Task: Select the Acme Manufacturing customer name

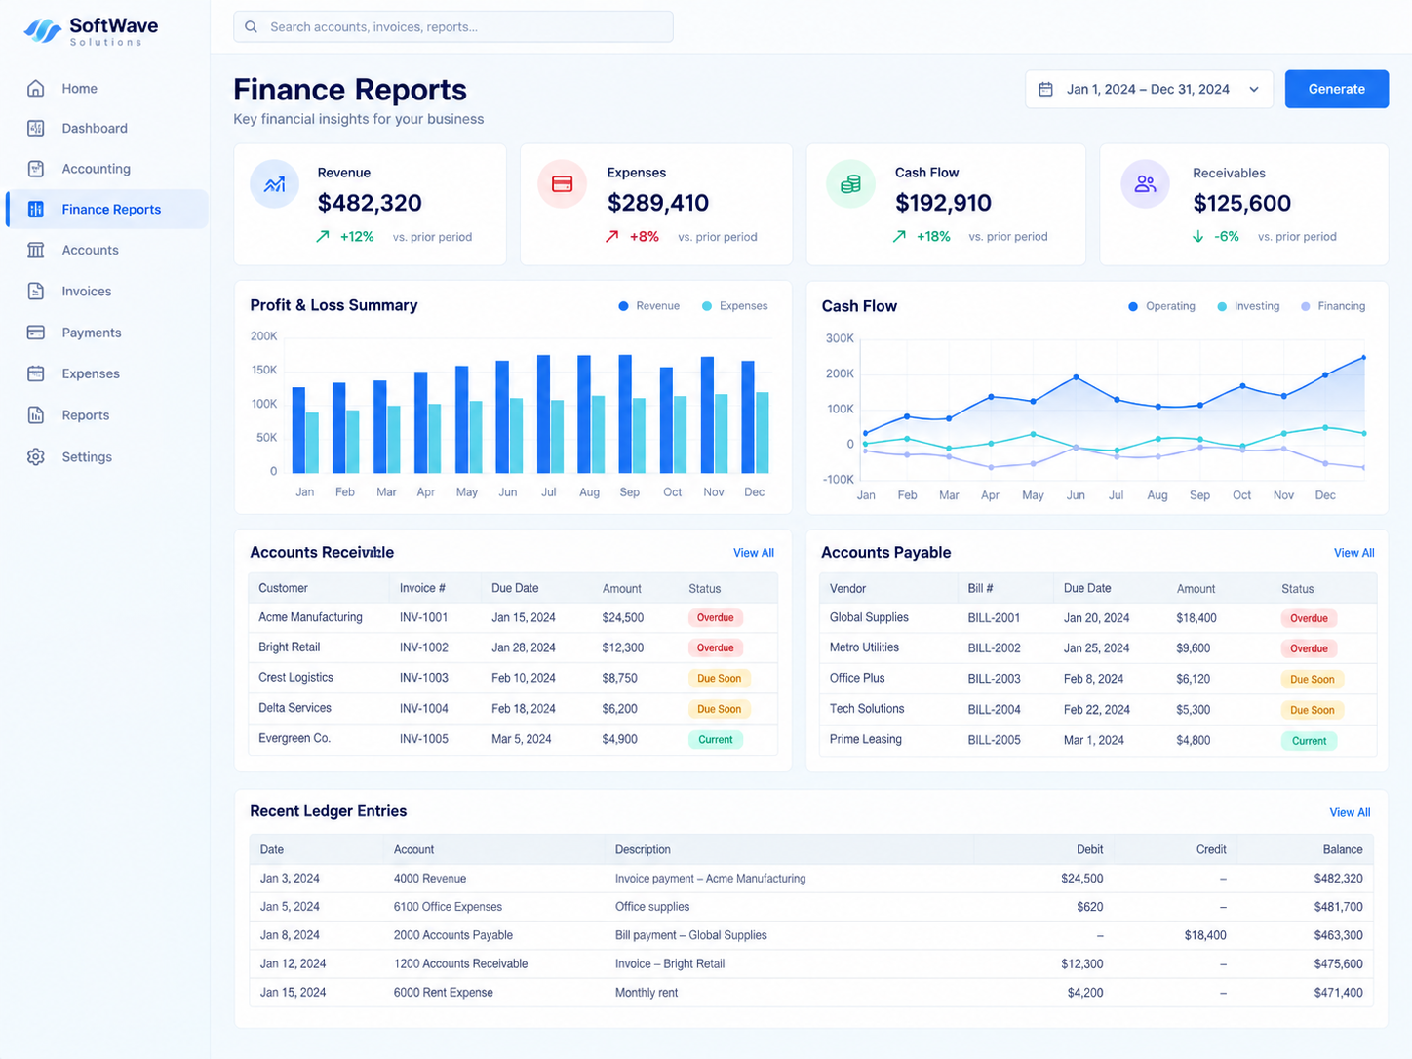Action: point(310,617)
